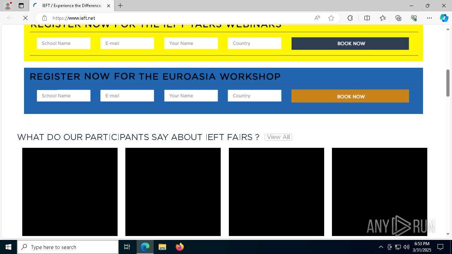Stop loading the page

[x=25, y=18]
